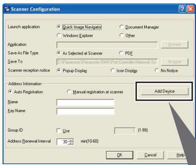Click the Group ID number field
196x165 pixels.
point(125,131)
